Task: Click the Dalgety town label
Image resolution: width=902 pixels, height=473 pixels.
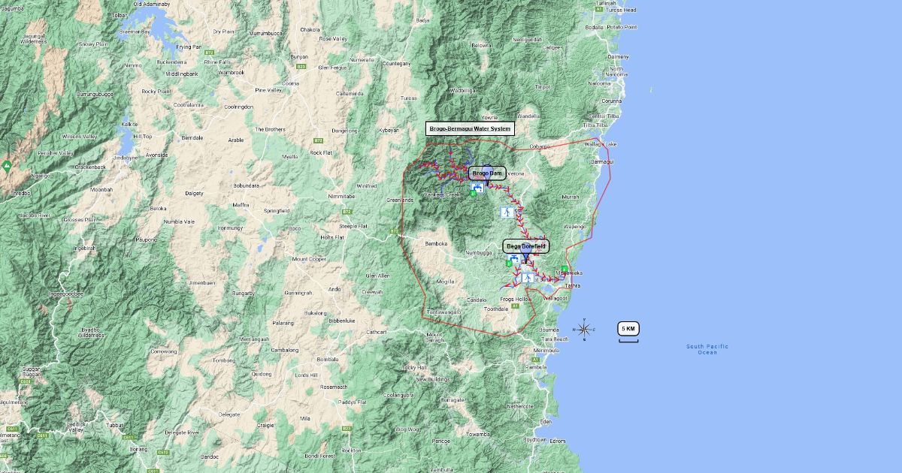Action: point(194,193)
